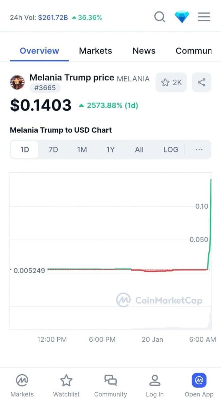Enable LOG scale on chart
The height and width of the screenshot is (402, 221).
171,150
